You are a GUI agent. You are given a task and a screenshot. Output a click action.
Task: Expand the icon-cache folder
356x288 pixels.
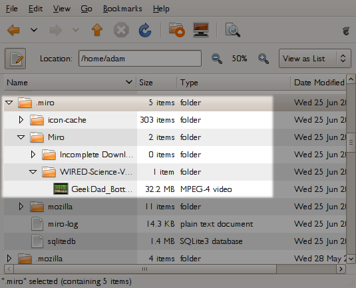(x=21, y=120)
